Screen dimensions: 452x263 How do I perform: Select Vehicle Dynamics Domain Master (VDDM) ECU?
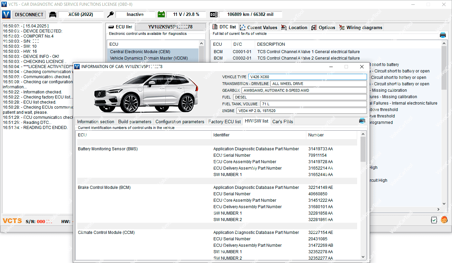[x=153, y=58]
